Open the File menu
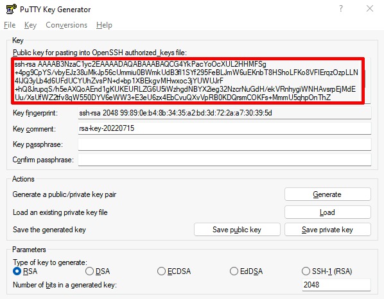Screen dimensions: 384x299 (10, 25)
